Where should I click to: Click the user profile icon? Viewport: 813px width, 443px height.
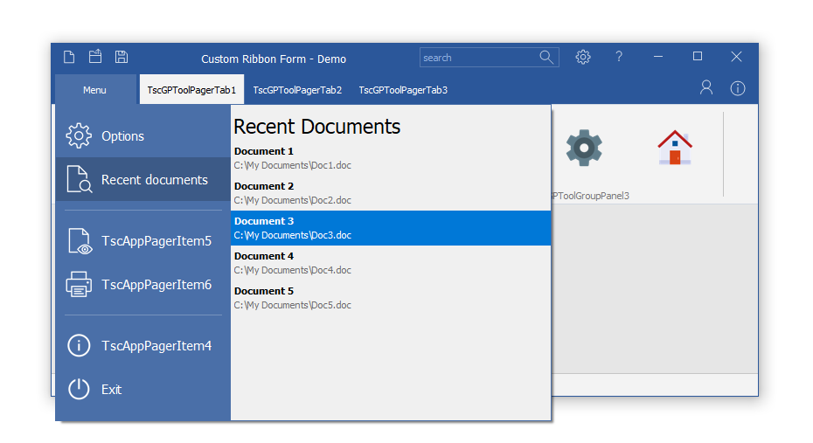[x=706, y=87]
